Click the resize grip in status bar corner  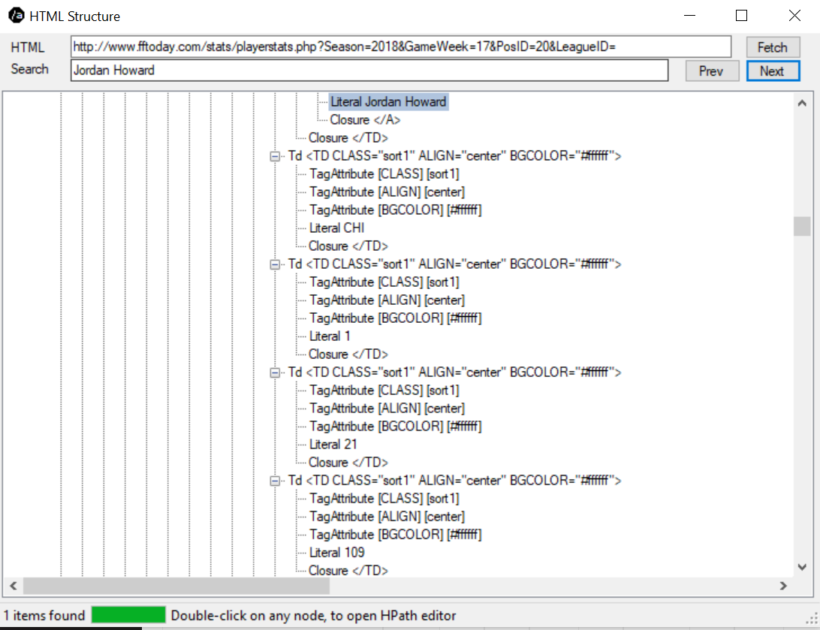[812, 619]
